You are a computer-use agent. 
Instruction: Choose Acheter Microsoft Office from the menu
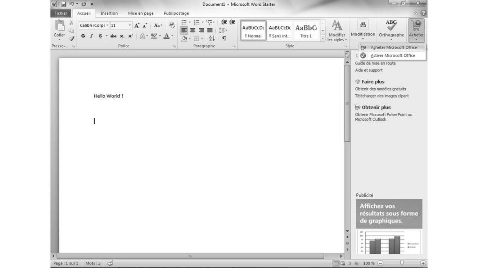coord(392,47)
